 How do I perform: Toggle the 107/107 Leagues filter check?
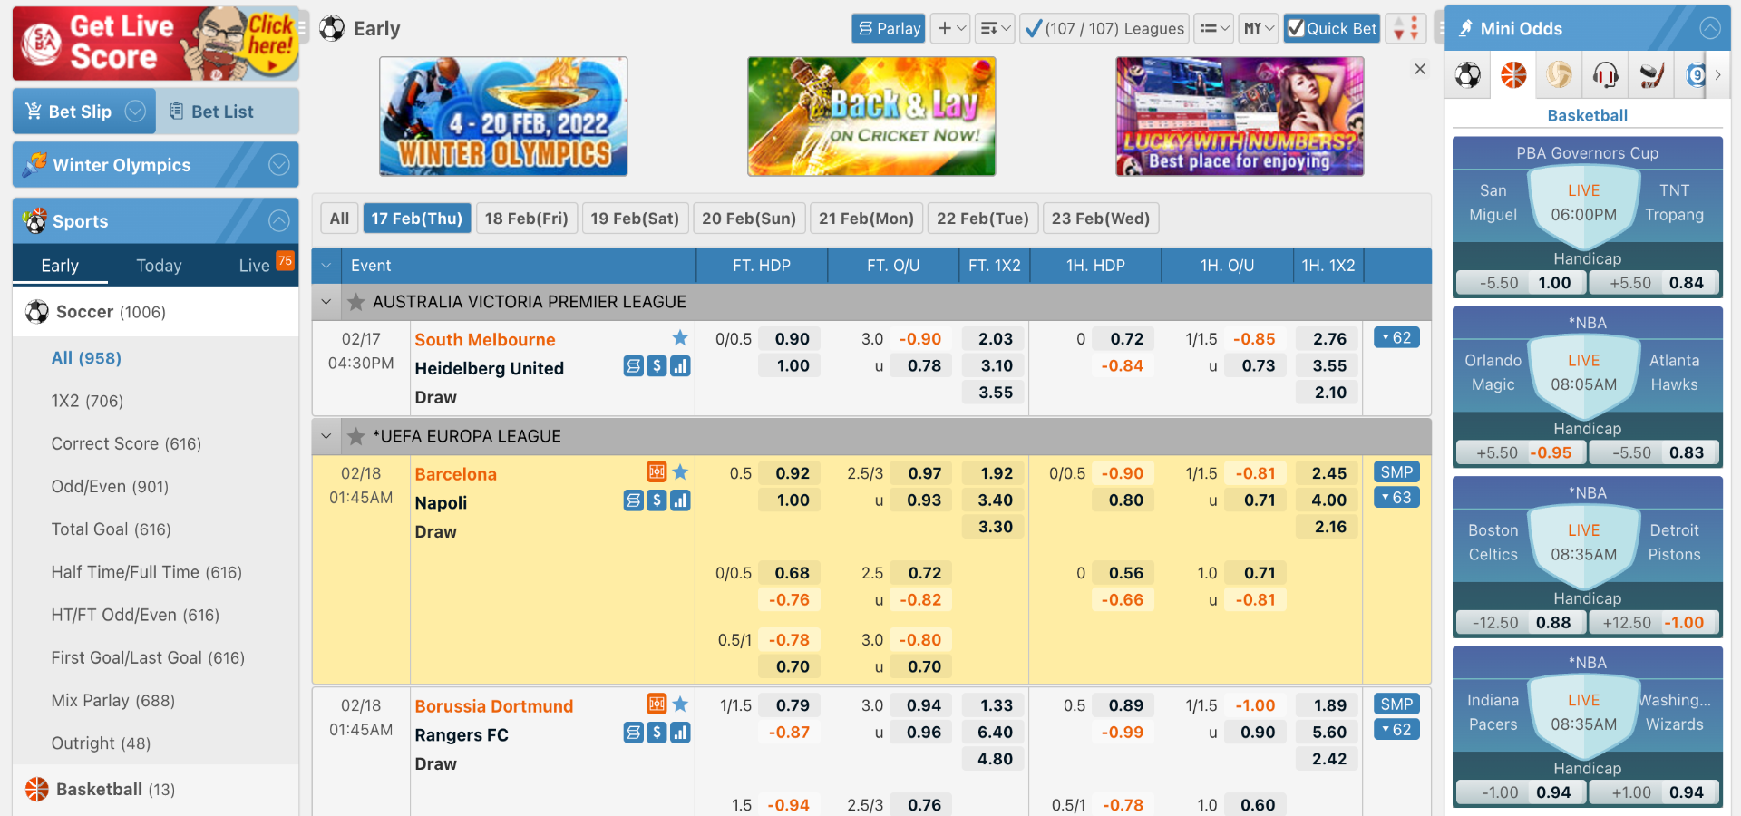click(x=1033, y=29)
